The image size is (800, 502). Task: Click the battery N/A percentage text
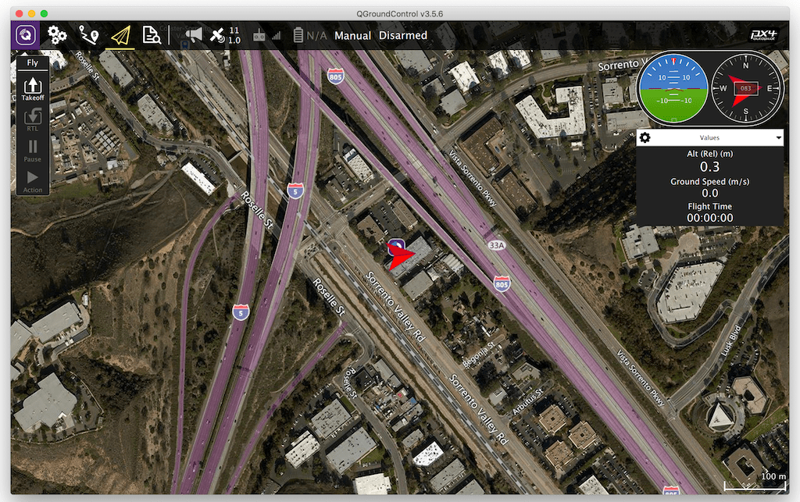pos(316,36)
